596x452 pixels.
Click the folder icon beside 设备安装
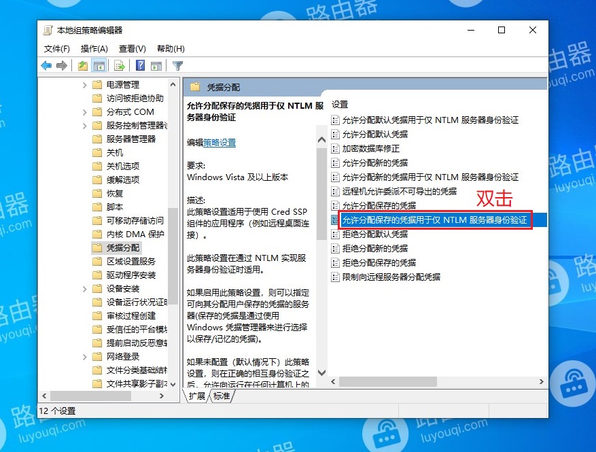[x=97, y=289]
